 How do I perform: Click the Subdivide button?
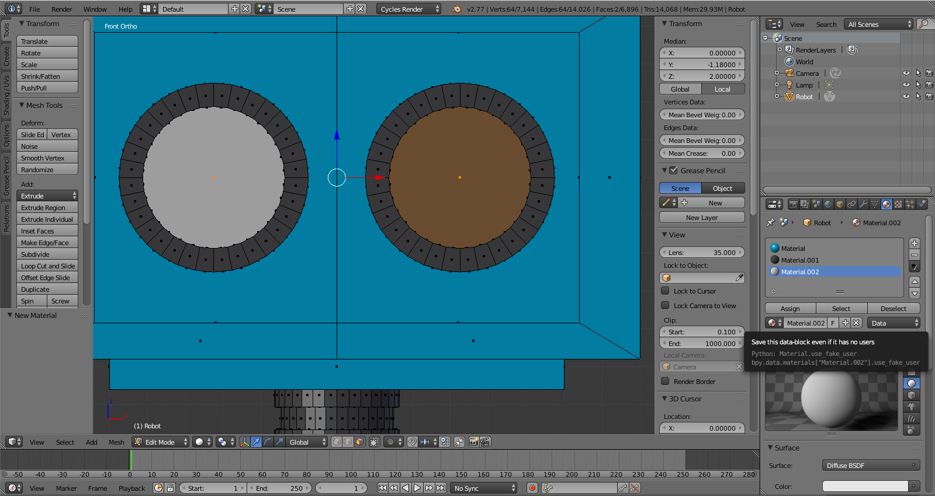47,254
